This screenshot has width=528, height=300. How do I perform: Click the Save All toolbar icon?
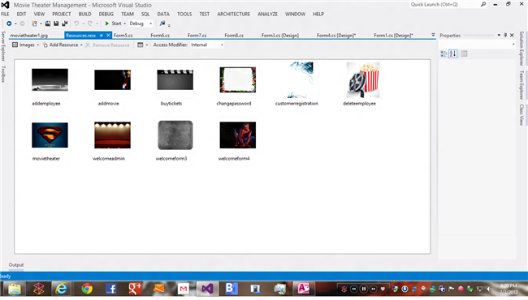pos(65,24)
